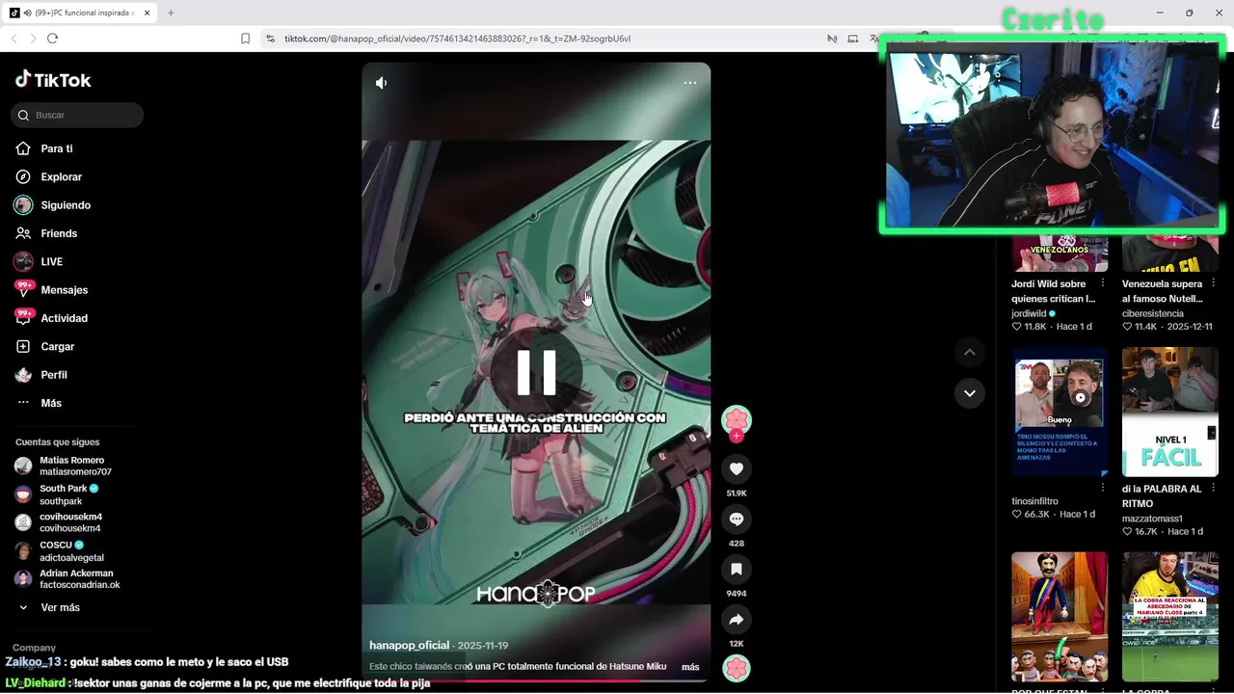
Task: Open jordiwild author link
Action: pyautogui.click(x=1029, y=313)
